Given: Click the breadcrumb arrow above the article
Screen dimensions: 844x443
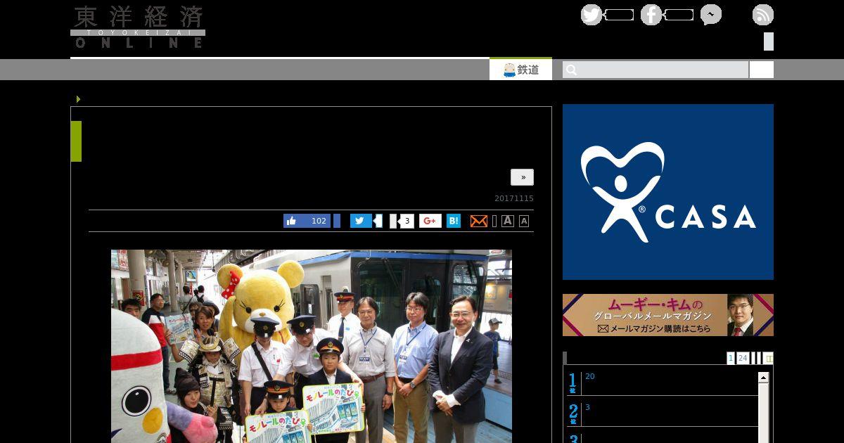Looking at the screenshot, I should 78,99.
